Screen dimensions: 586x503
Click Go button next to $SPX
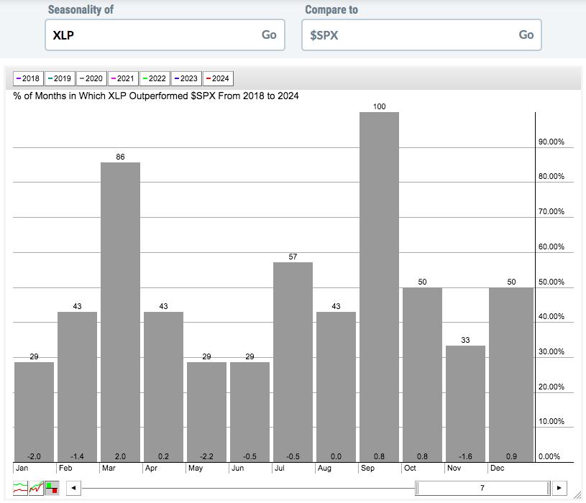526,34
